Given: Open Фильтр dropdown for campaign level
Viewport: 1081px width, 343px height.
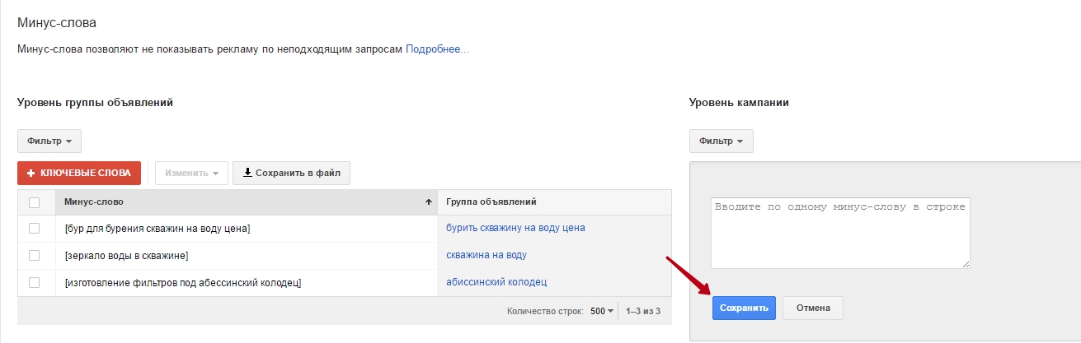Looking at the screenshot, I should pyautogui.click(x=721, y=141).
